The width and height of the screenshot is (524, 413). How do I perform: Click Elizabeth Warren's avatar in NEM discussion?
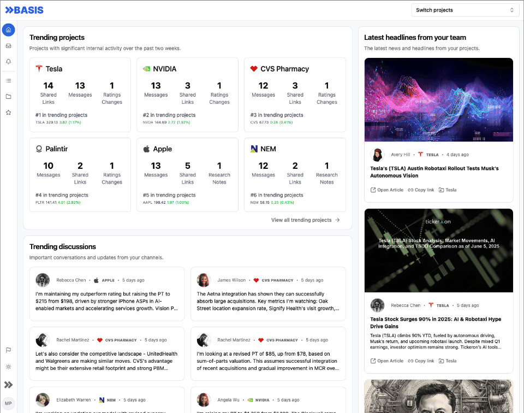(43, 400)
